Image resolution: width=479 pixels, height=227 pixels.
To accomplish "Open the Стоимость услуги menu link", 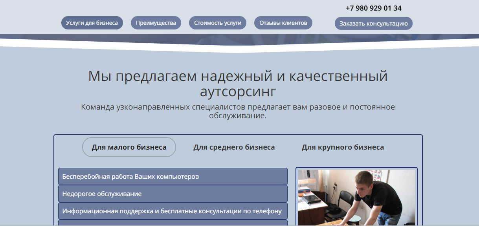I will 218,23.
